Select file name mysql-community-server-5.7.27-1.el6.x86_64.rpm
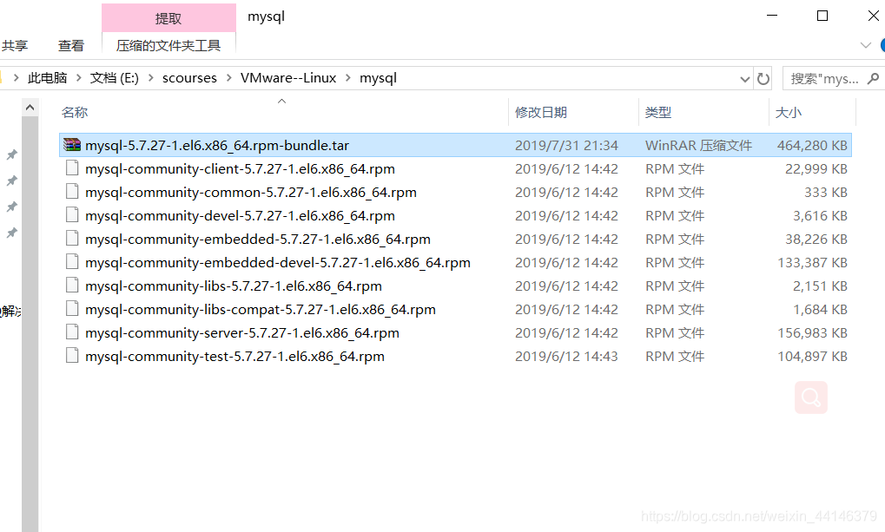The height and width of the screenshot is (532, 885). (x=242, y=333)
